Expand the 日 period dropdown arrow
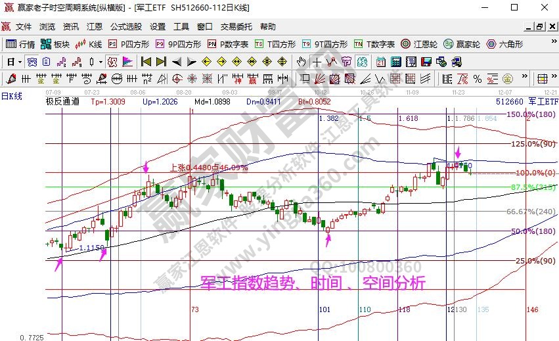 tap(20, 62)
